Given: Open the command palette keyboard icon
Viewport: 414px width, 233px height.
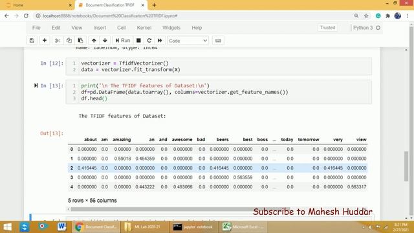Looking at the screenshot, I should point(218,41).
